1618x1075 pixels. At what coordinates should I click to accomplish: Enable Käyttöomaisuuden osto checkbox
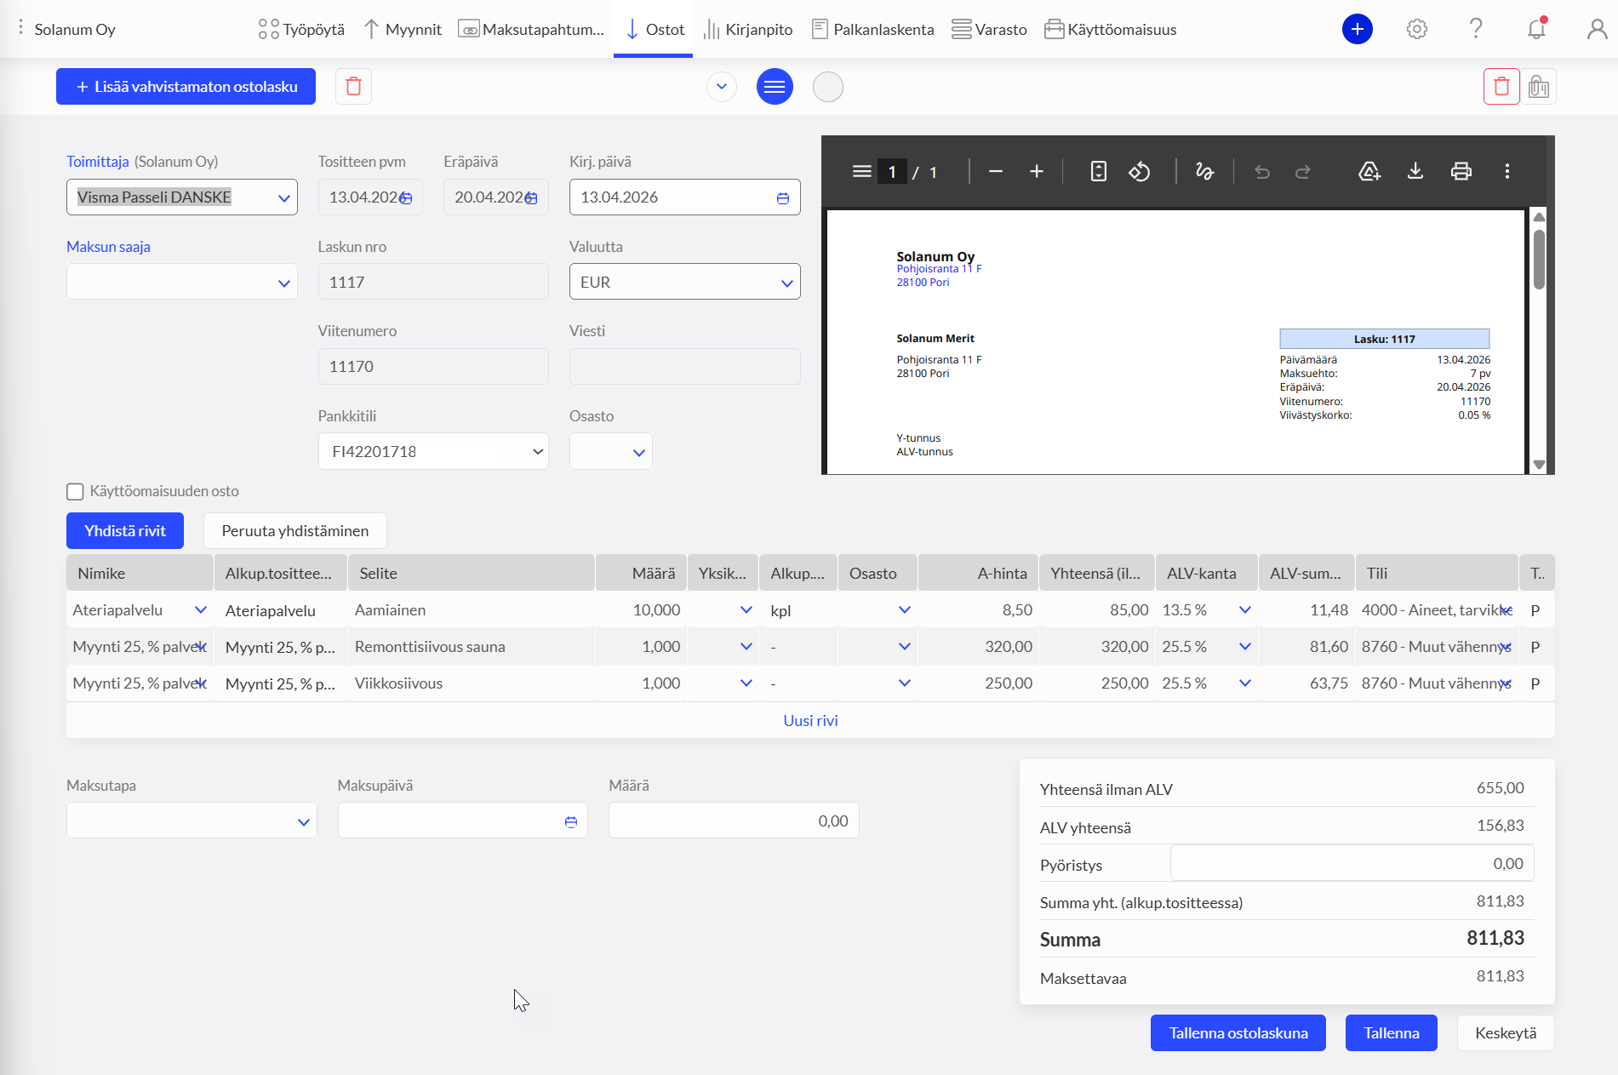click(75, 492)
